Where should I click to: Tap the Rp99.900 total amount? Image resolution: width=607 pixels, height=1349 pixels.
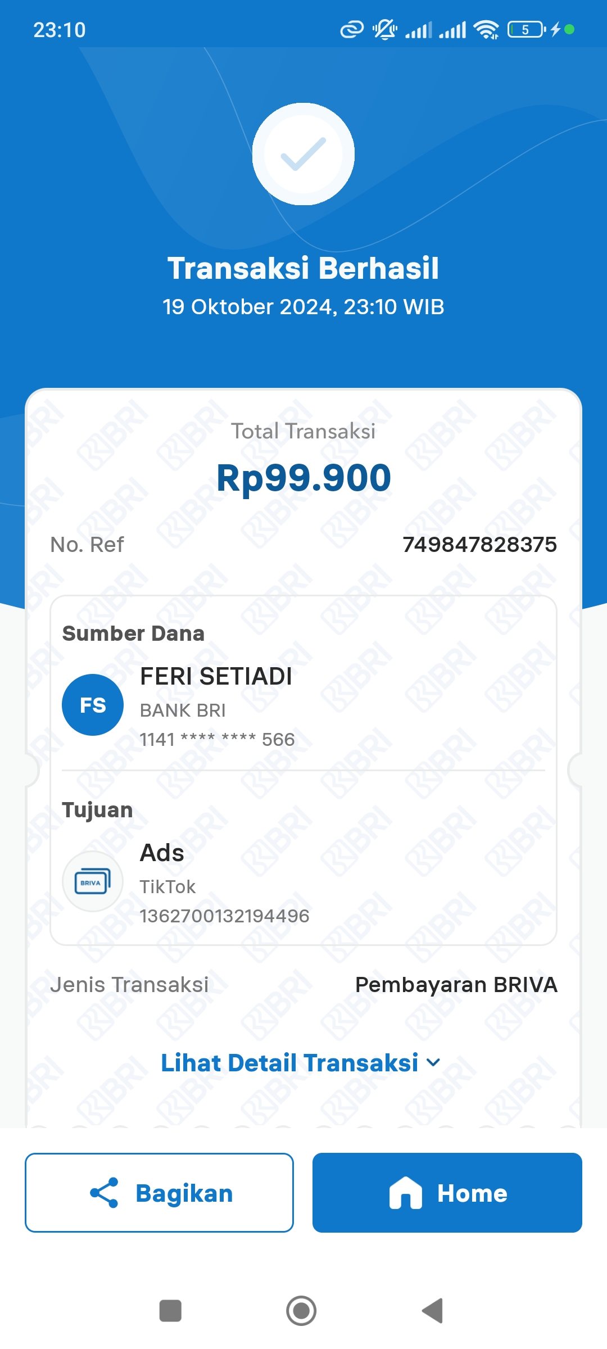pos(303,478)
